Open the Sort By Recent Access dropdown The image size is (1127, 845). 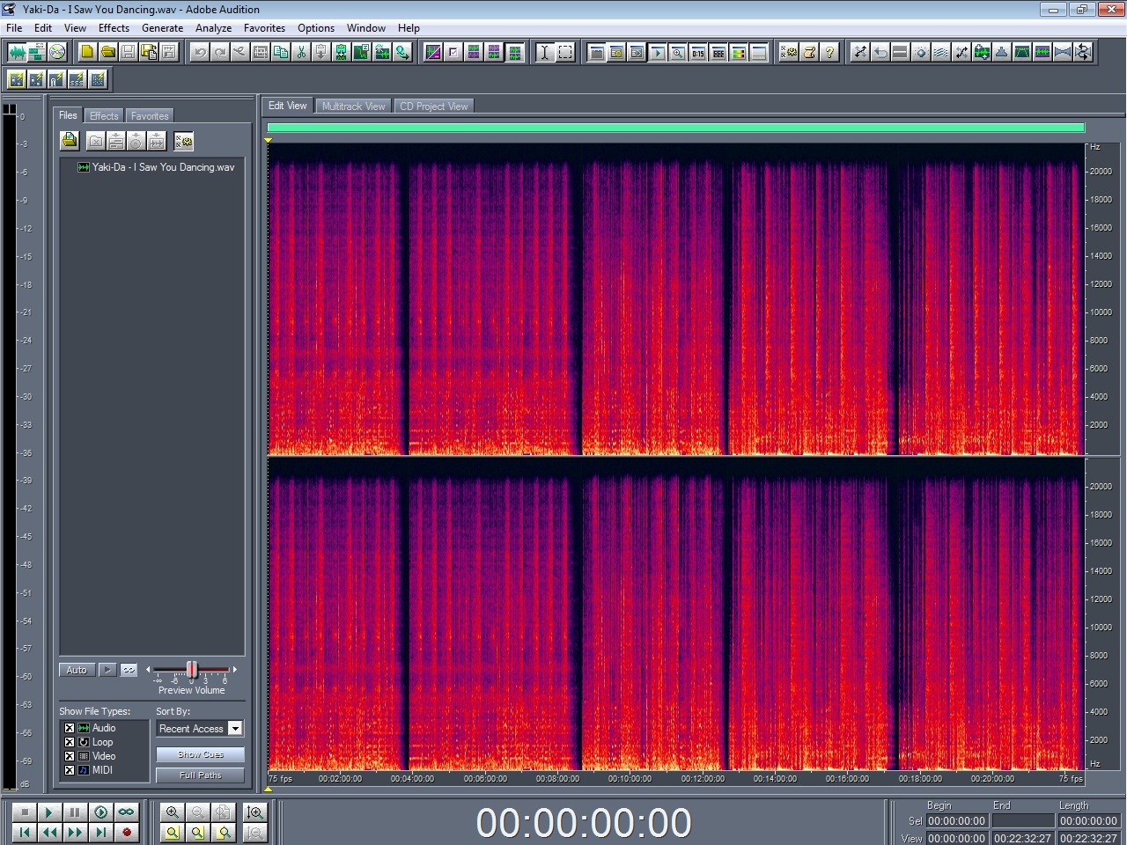(235, 729)
